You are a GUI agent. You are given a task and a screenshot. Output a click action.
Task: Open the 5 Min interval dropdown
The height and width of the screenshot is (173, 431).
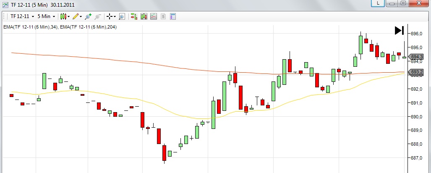(46, 16)
